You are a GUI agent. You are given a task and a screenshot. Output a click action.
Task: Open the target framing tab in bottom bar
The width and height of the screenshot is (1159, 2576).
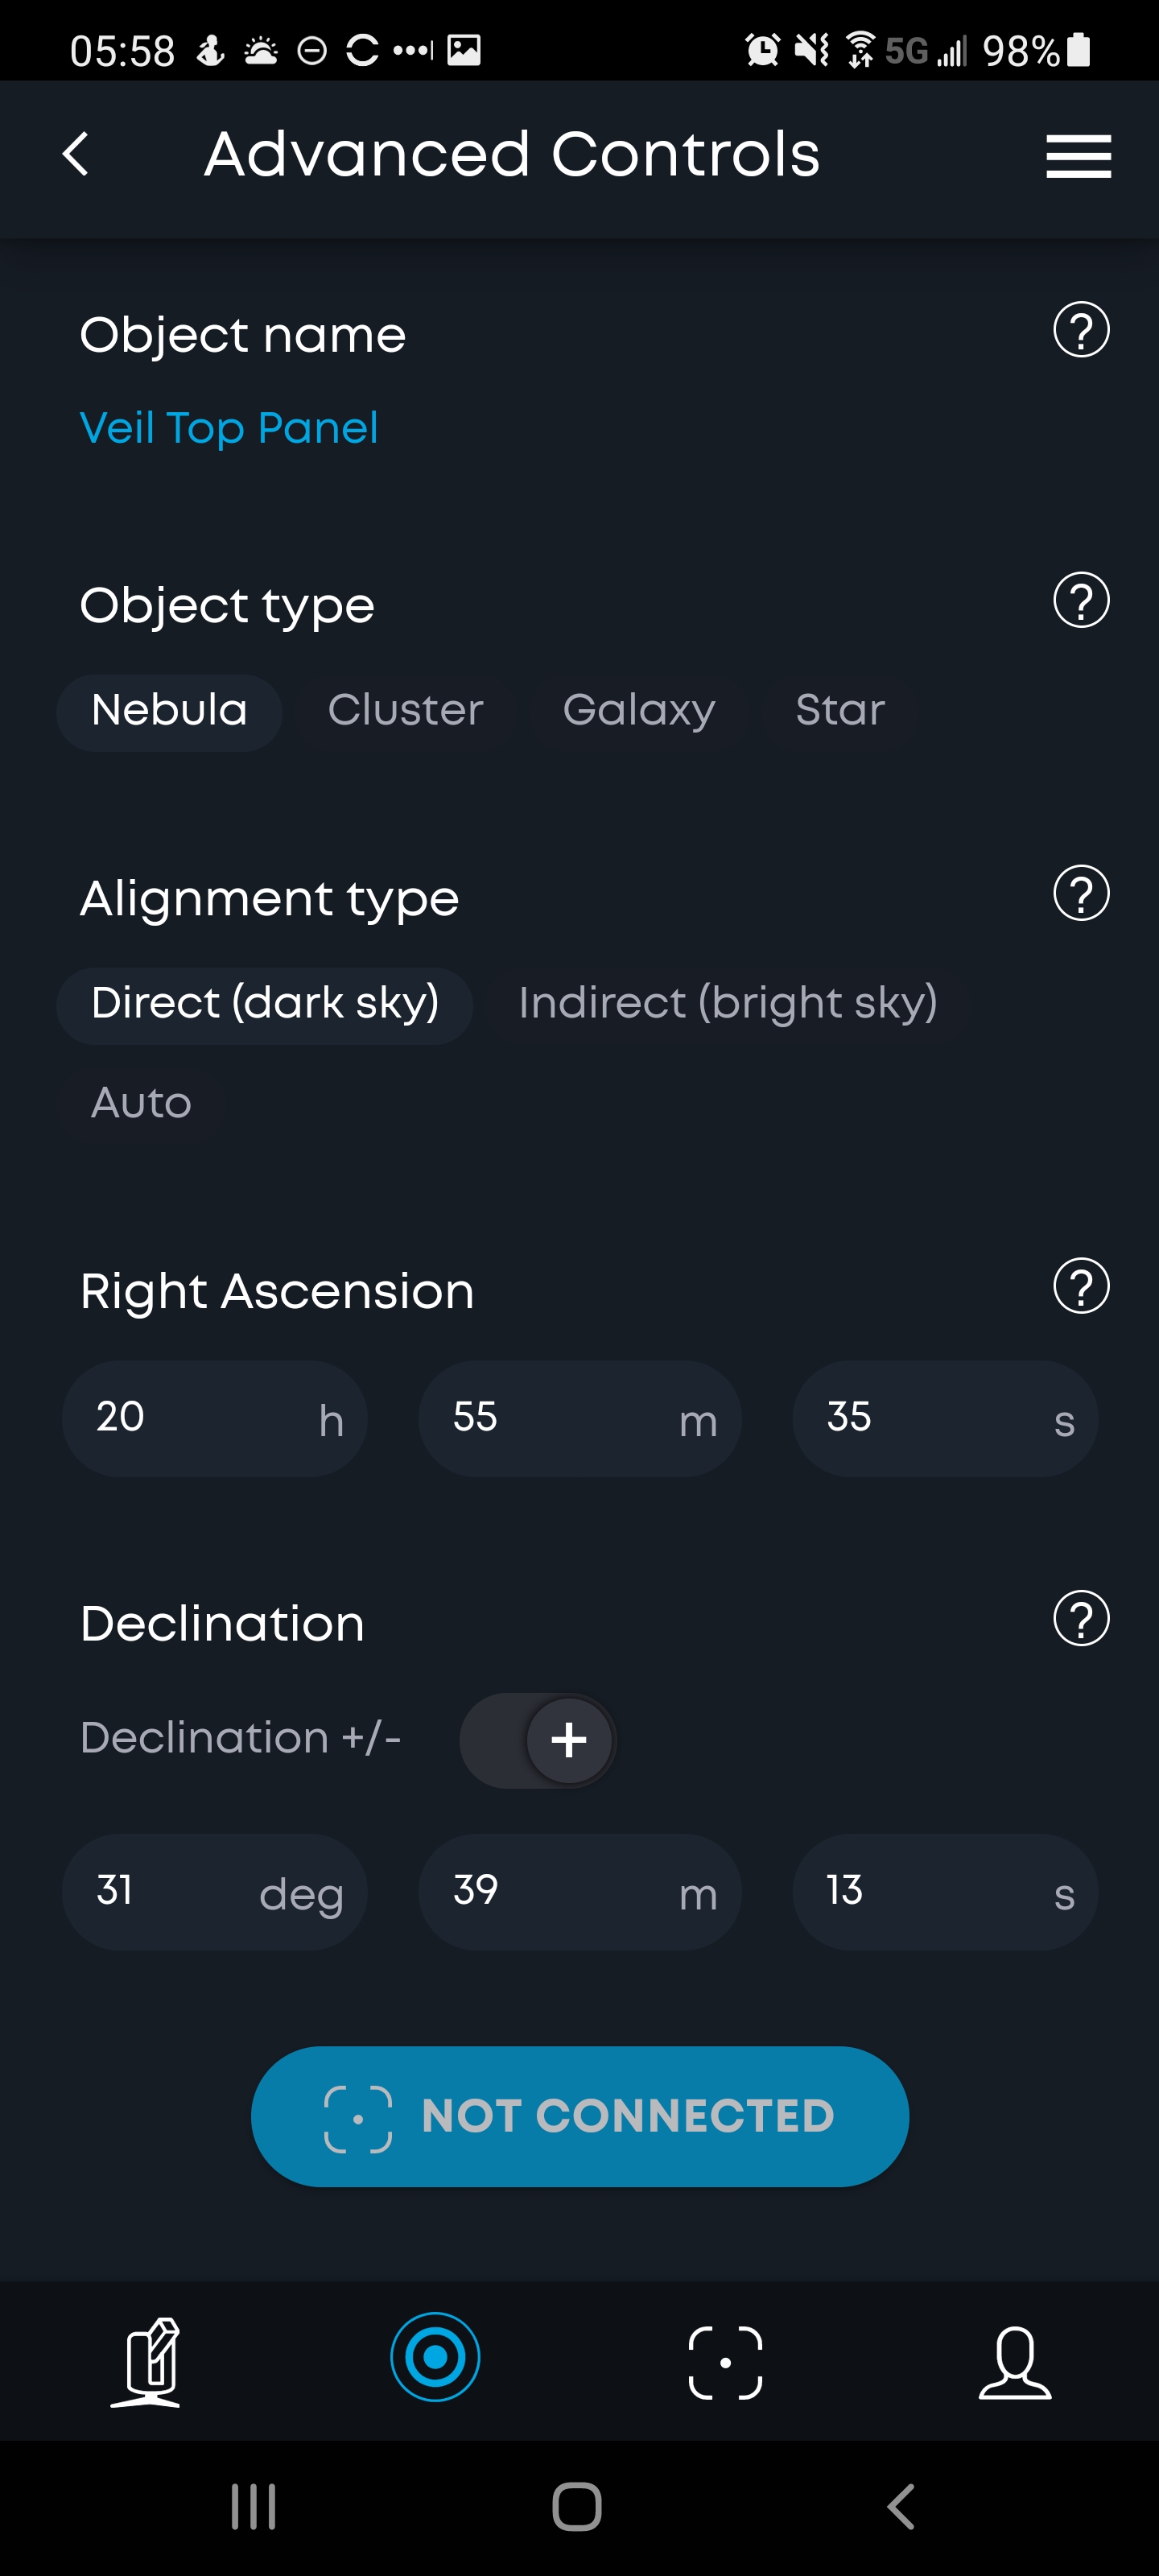[725, 2361]
